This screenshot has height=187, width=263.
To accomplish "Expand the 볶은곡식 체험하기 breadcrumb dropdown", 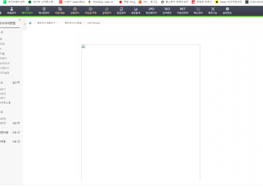I will tap(57, 23).
